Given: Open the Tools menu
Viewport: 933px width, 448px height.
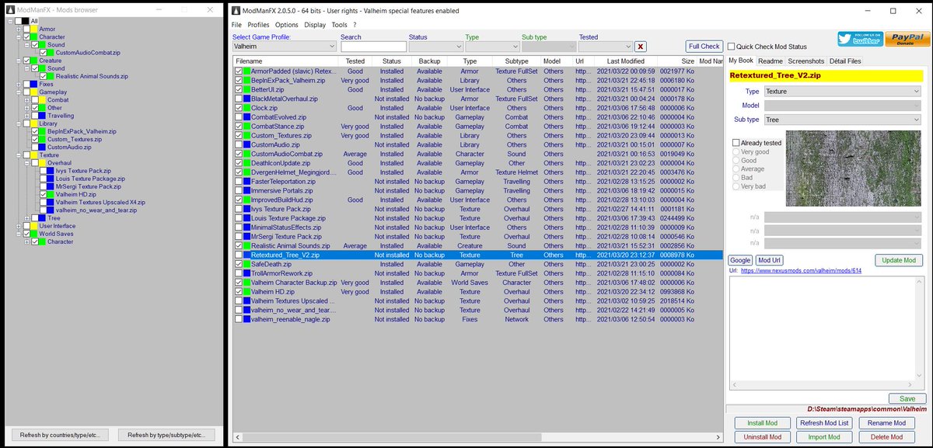Looking at the screenshot, I should [339, 25].
